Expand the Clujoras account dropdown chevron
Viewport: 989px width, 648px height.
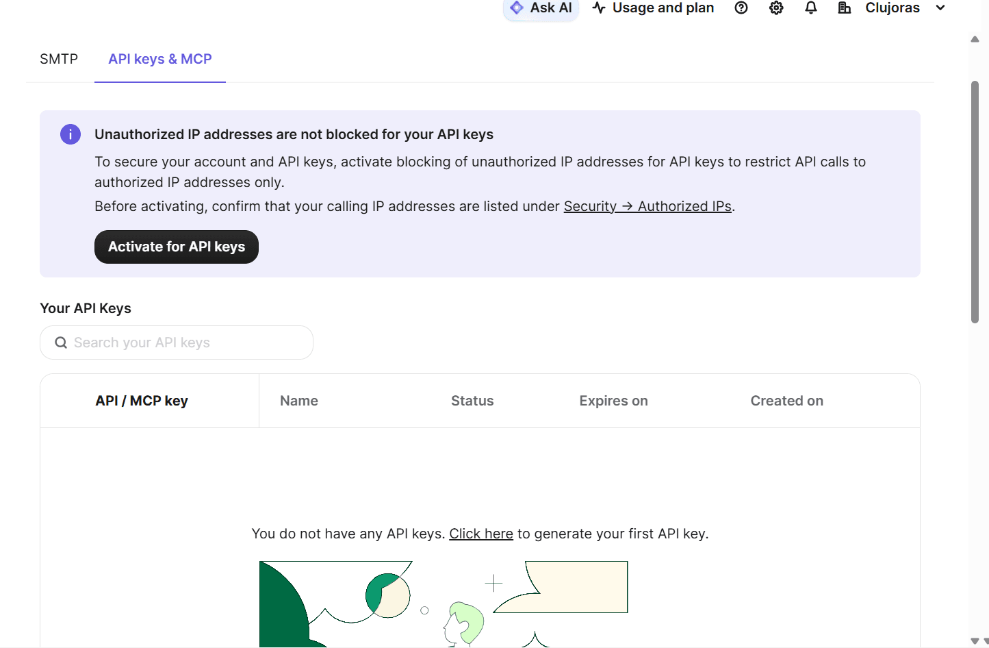[940, 8]
